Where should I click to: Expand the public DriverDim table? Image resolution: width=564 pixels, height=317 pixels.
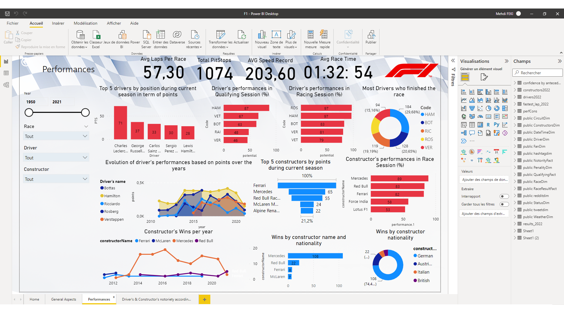click(x=515, y=139)
